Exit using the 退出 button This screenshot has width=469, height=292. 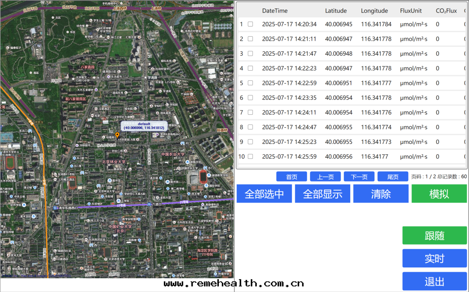(x=434, y=281)
